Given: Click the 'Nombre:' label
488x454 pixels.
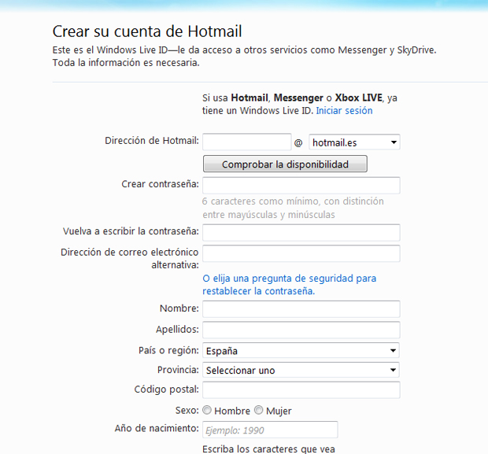Looking at the screenshot, I should pos(179,308).
